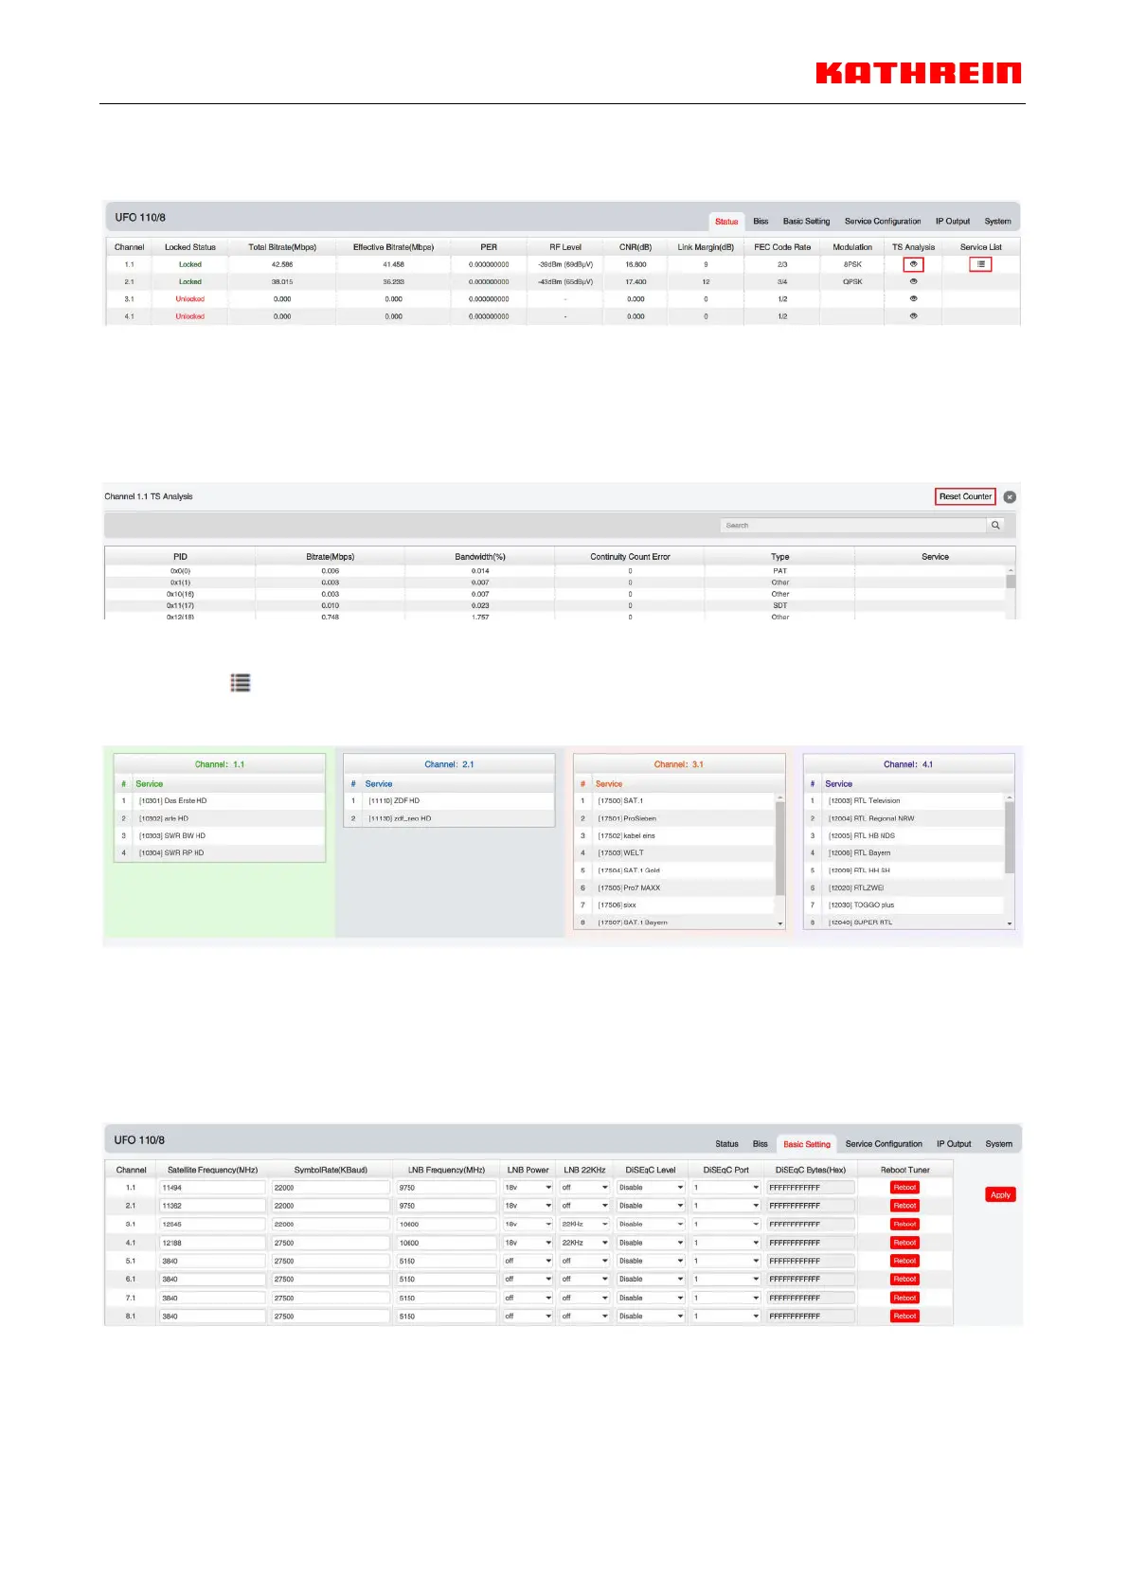Switch to Service Configuration tab in top panel
This screenshot has height=1595, width=1128.
[x=882, y=222]
